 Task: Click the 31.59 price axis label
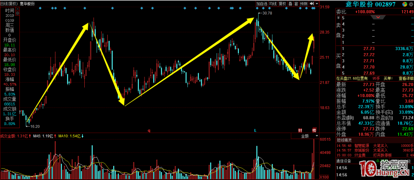click(324, 7)
